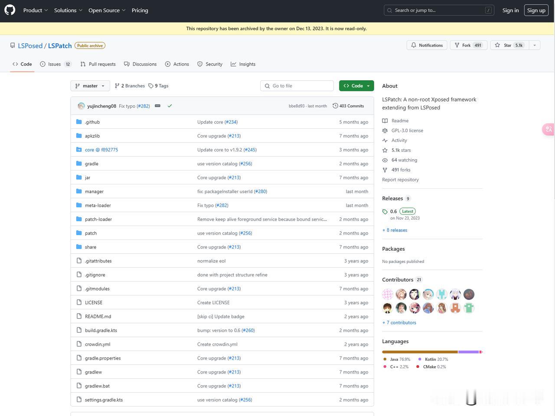Click the forks icon in About
Screen dimensions: 555x416
385,170
